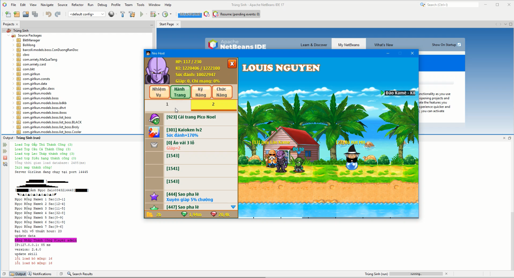Switch to the What's New tab
The width and height of the screenshot is (514, 278).
pyautogui.click(x=384, y=45)
